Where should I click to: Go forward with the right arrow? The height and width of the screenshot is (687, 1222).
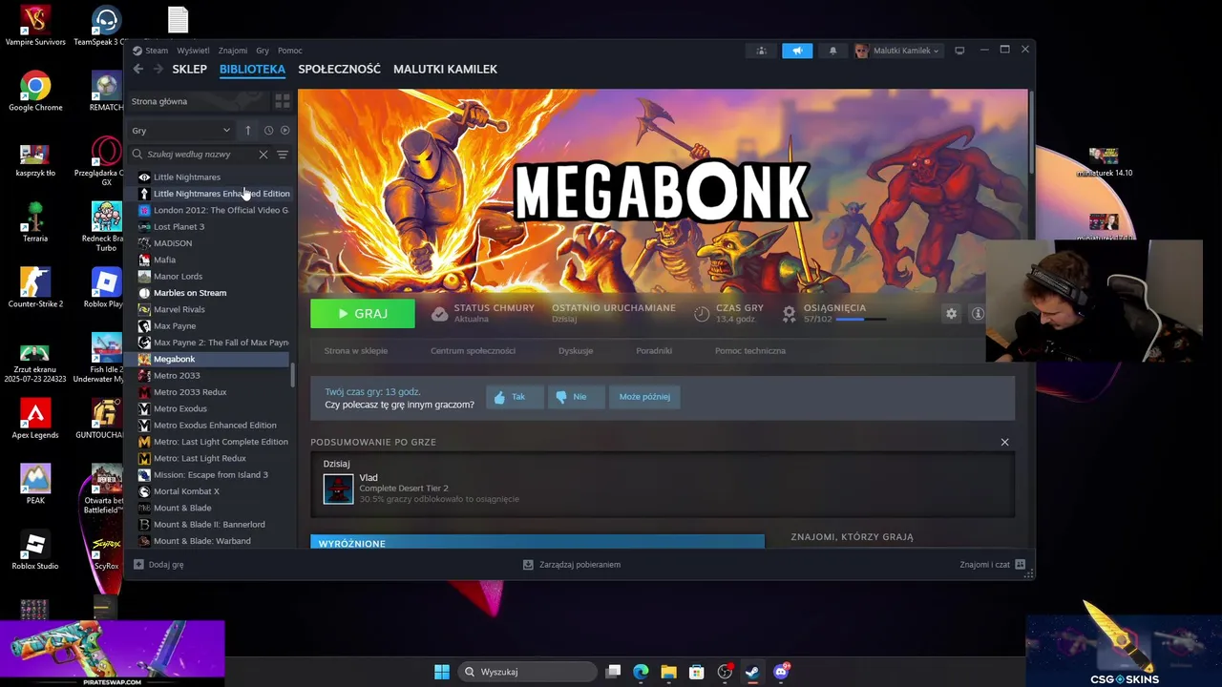158,69
